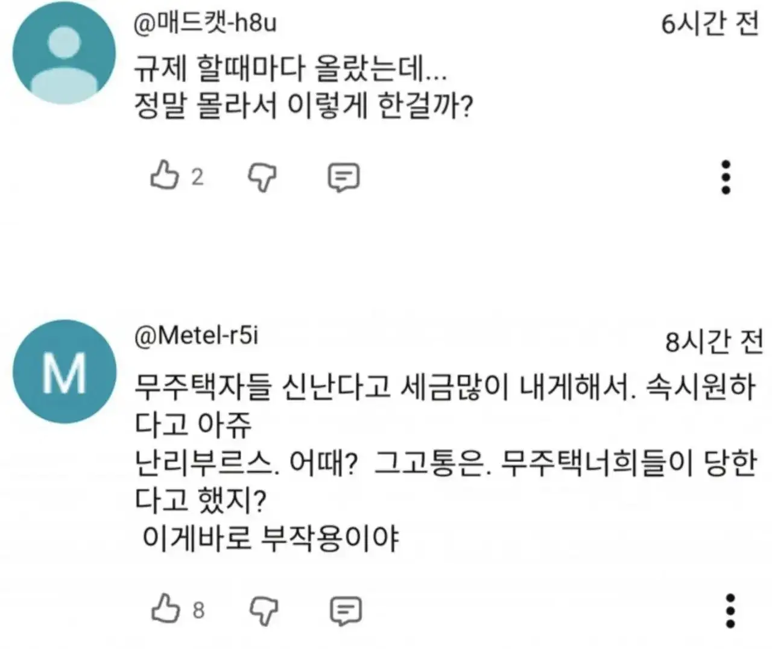This screenshot has height=649, width=772.
Task: Like the 매드캣-h8u comment with thumbs-up
Action: click(165, 177)
